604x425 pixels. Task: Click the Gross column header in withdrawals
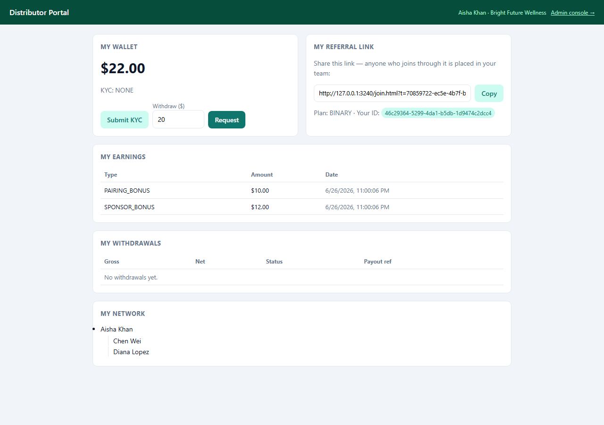[x=112, y=262]
